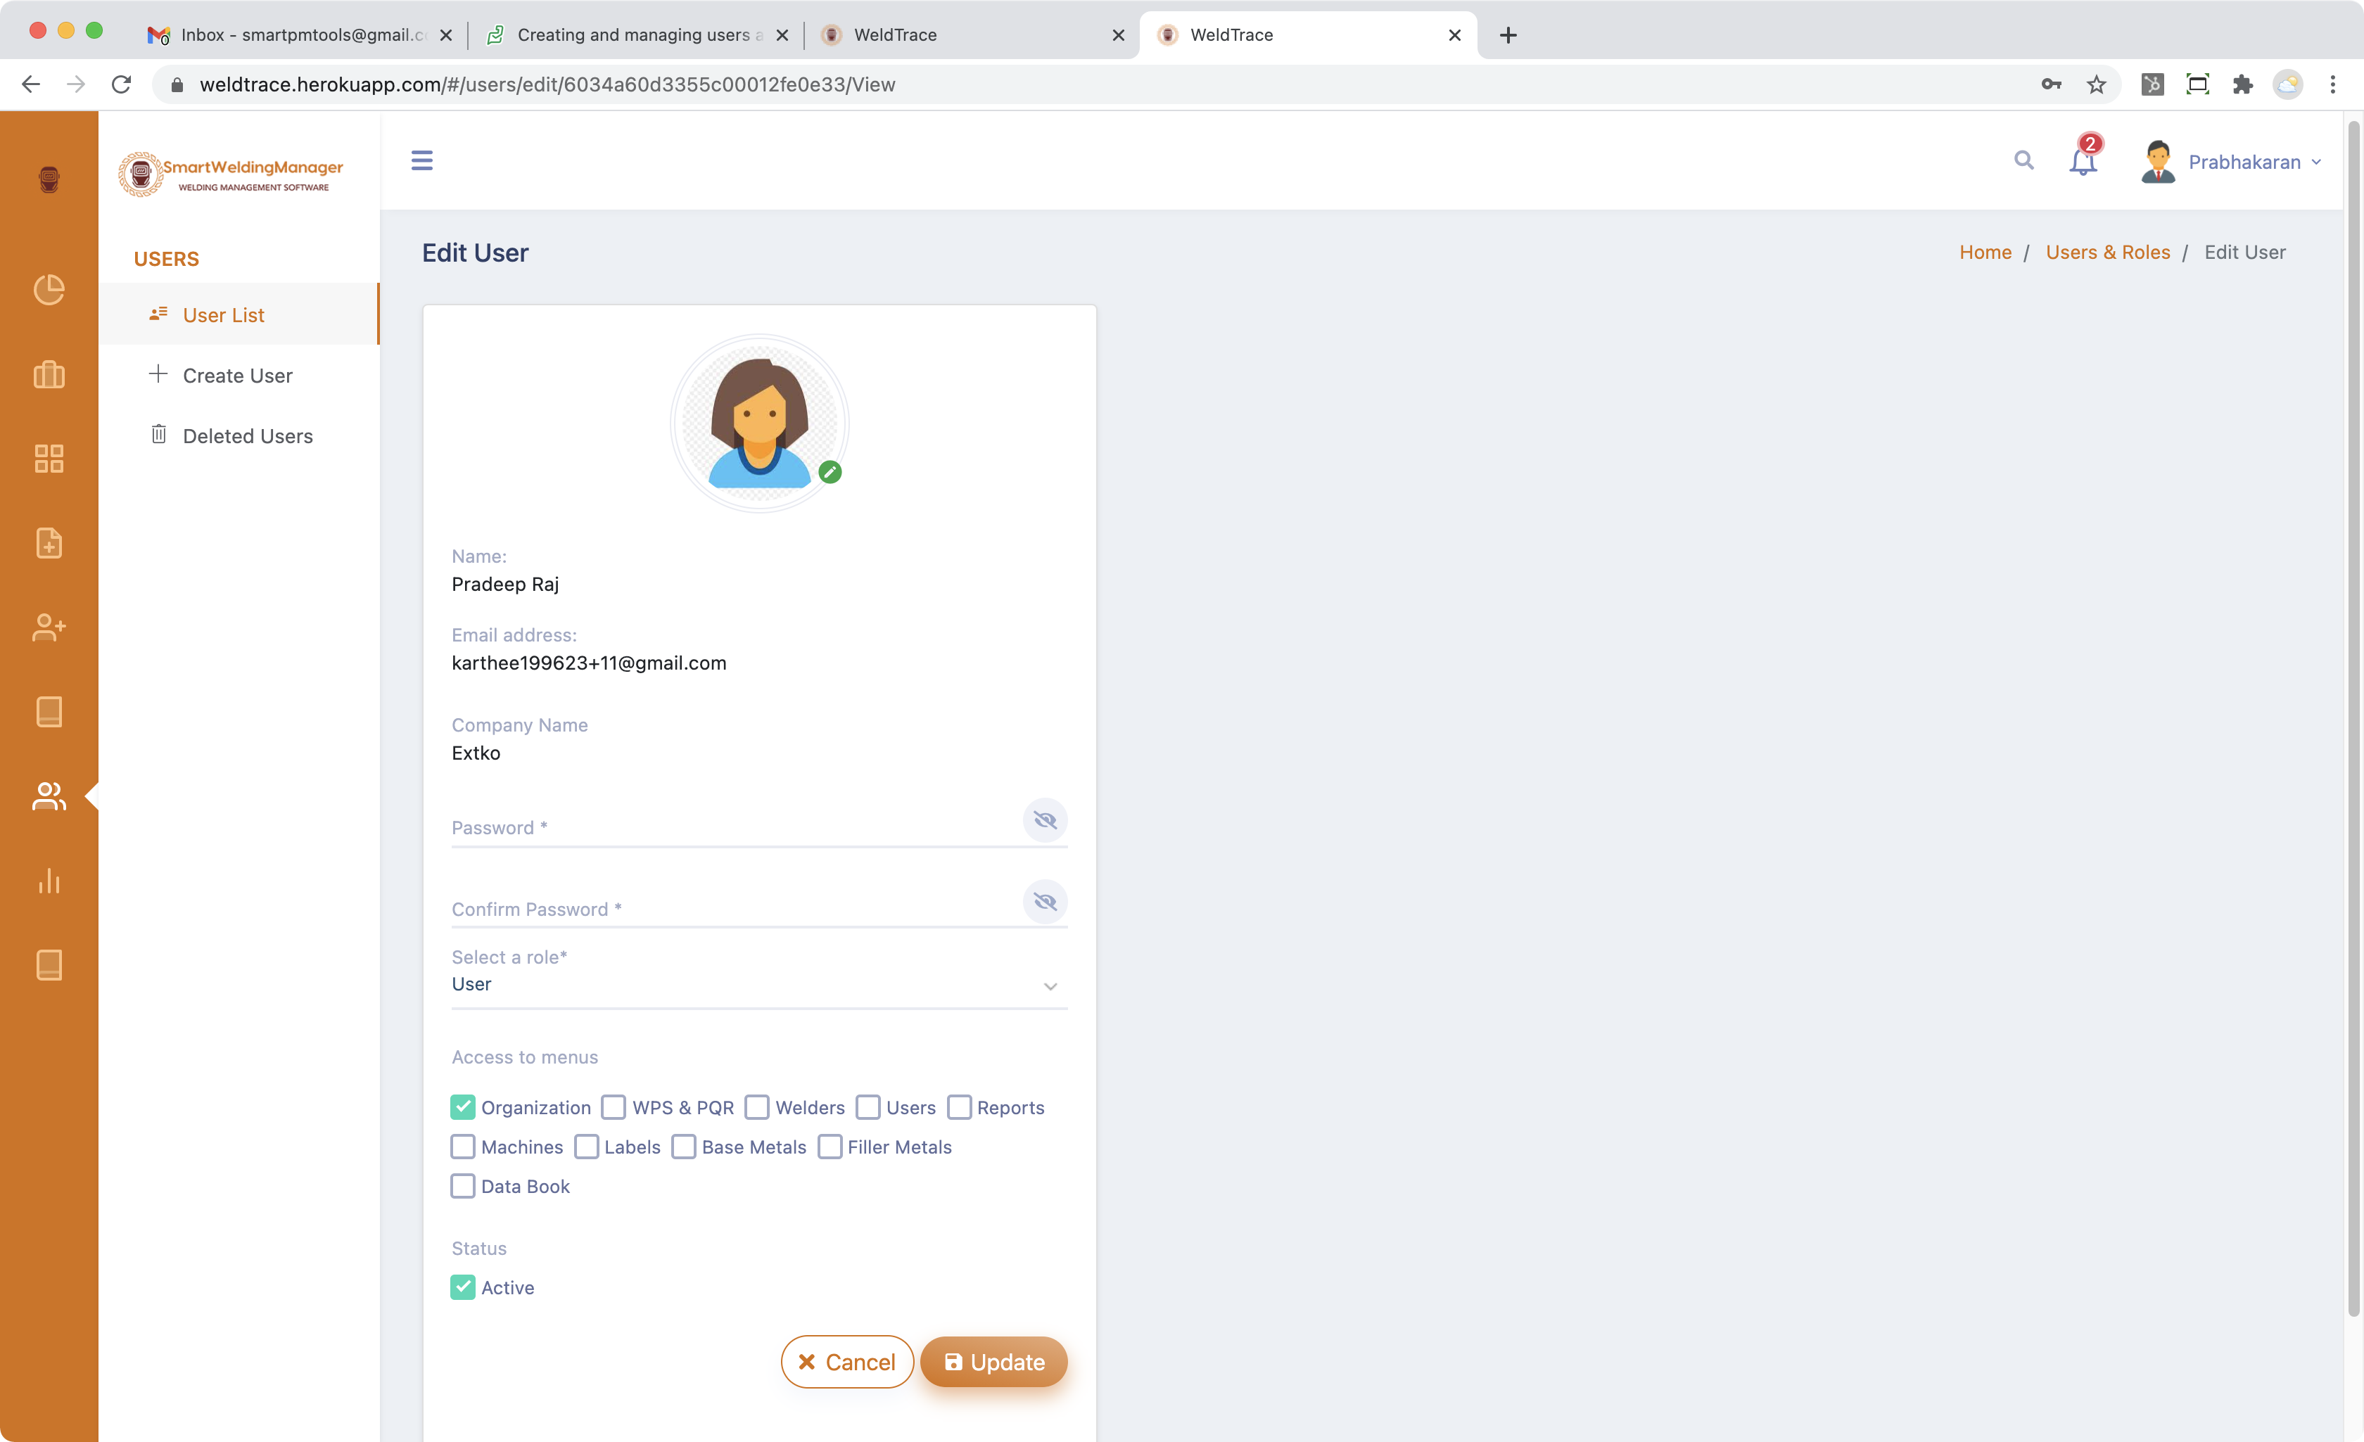Click the page vertical scrollbar
The image size is (2364, 1442).
(x=2353, y=720)
